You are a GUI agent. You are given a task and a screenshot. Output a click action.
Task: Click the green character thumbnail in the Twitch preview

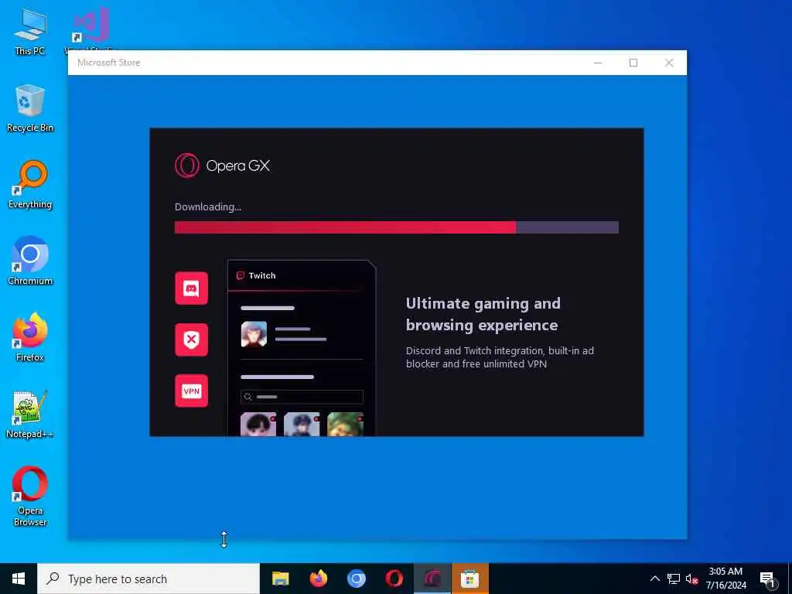[345, 425]
